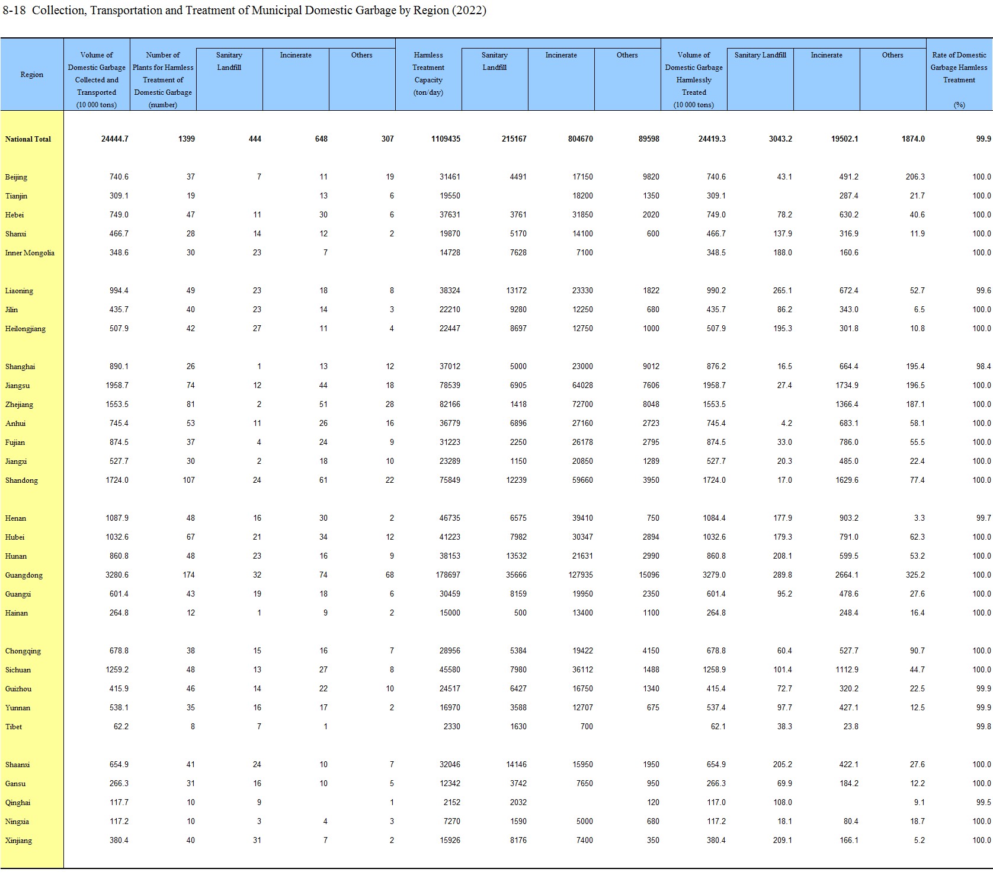993x888 pixels.
Task: Select national treated volume 24419.3
Action: coord(712,139)
